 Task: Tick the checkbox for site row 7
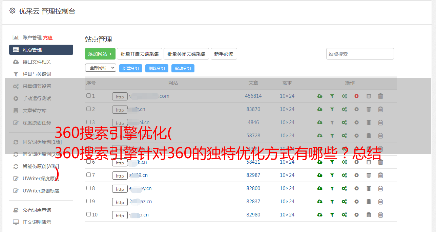pyautogui.click(x=88, y=175)
